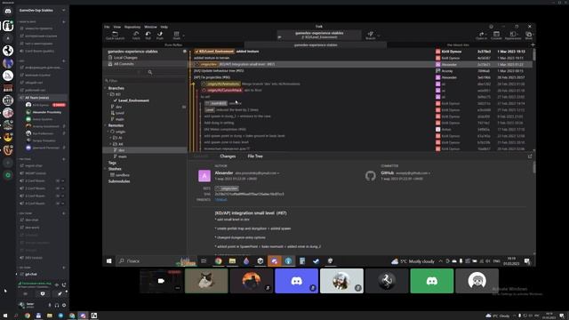This screenshot has width=569, height=320.
Task: Select the cat avatar participant thumbnail
Action: [x=206, y=281]
